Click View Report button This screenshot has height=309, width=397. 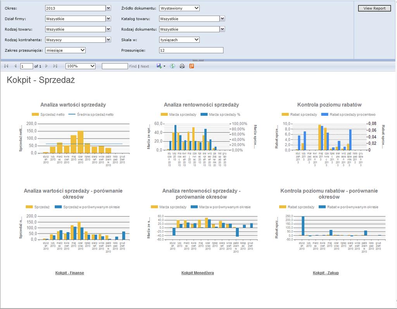(375, 9)
